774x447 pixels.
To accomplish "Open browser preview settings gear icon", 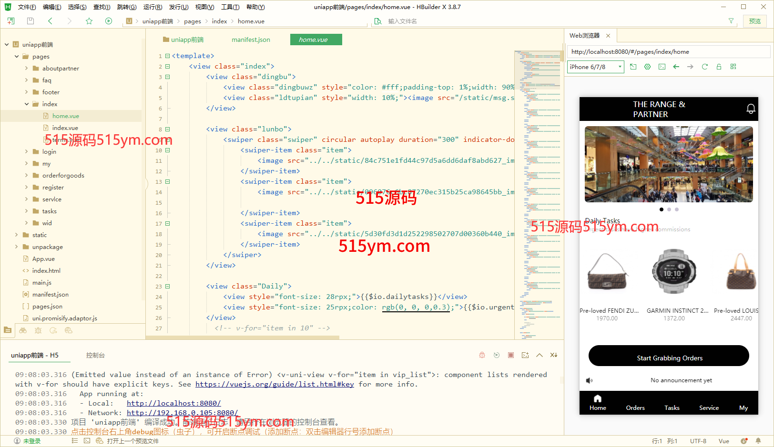I will [647, 67].
